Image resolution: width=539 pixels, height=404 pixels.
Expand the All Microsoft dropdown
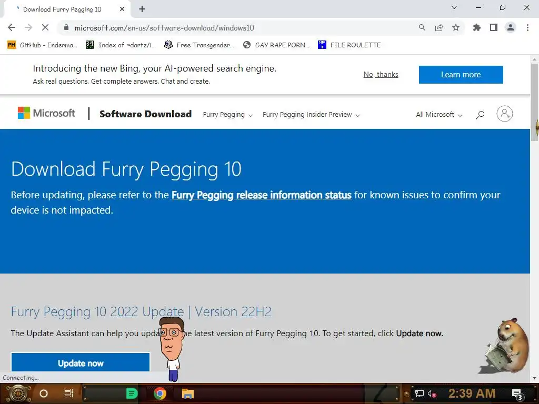(x=439, y=115)
